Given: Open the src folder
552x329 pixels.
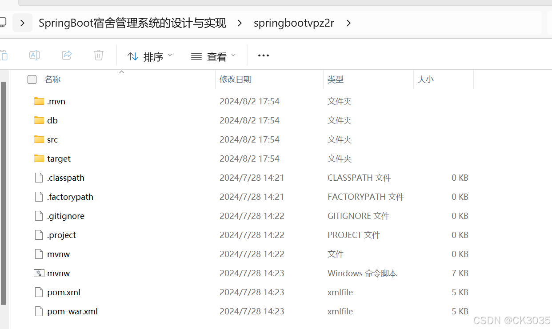Looking at the screenshot, I should coord(52,139).
